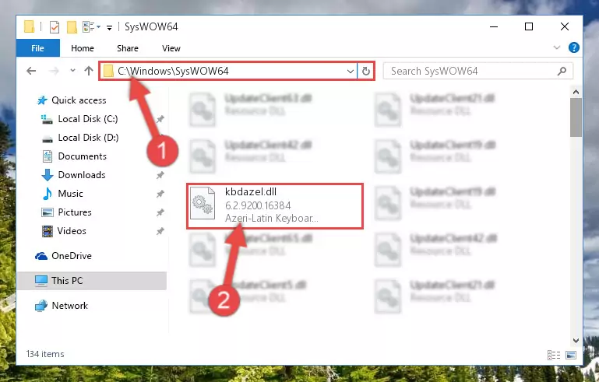Select Quick access in navigation pane

[79, 100]
